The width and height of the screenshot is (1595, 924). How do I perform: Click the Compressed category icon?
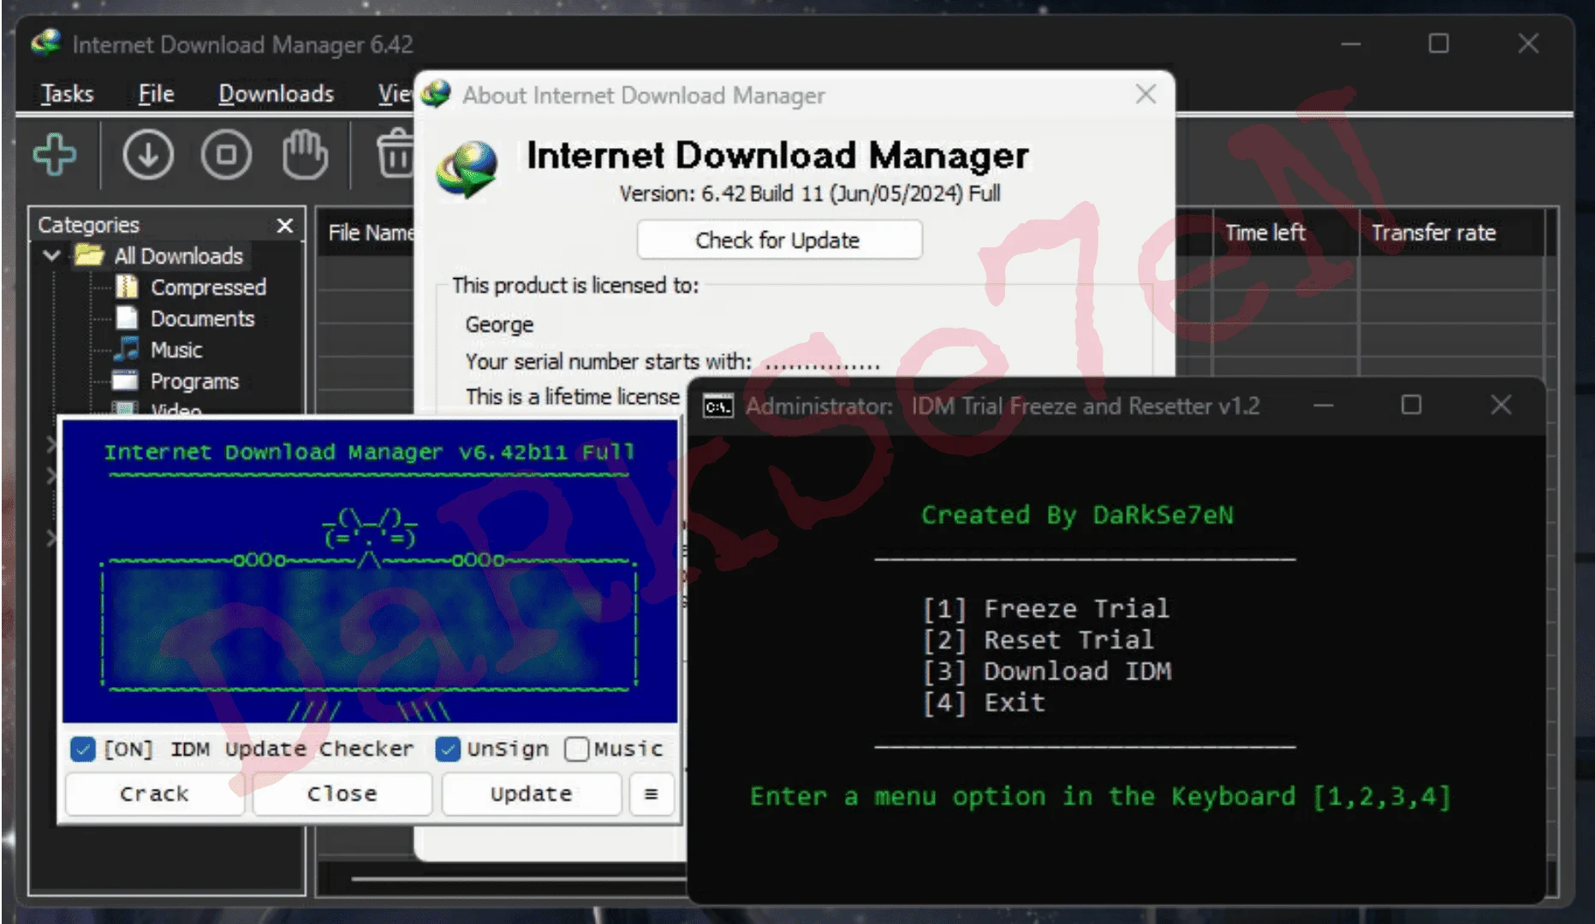click(127, 287)
